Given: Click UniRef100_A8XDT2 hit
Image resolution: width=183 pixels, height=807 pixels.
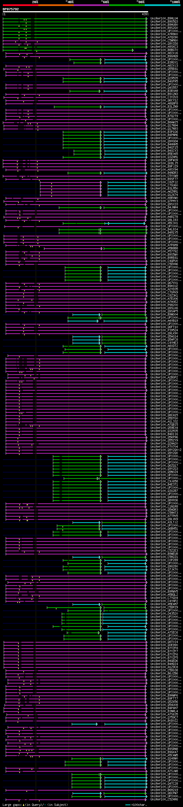Looking at the screenshot, I should [x=164, y=346].
